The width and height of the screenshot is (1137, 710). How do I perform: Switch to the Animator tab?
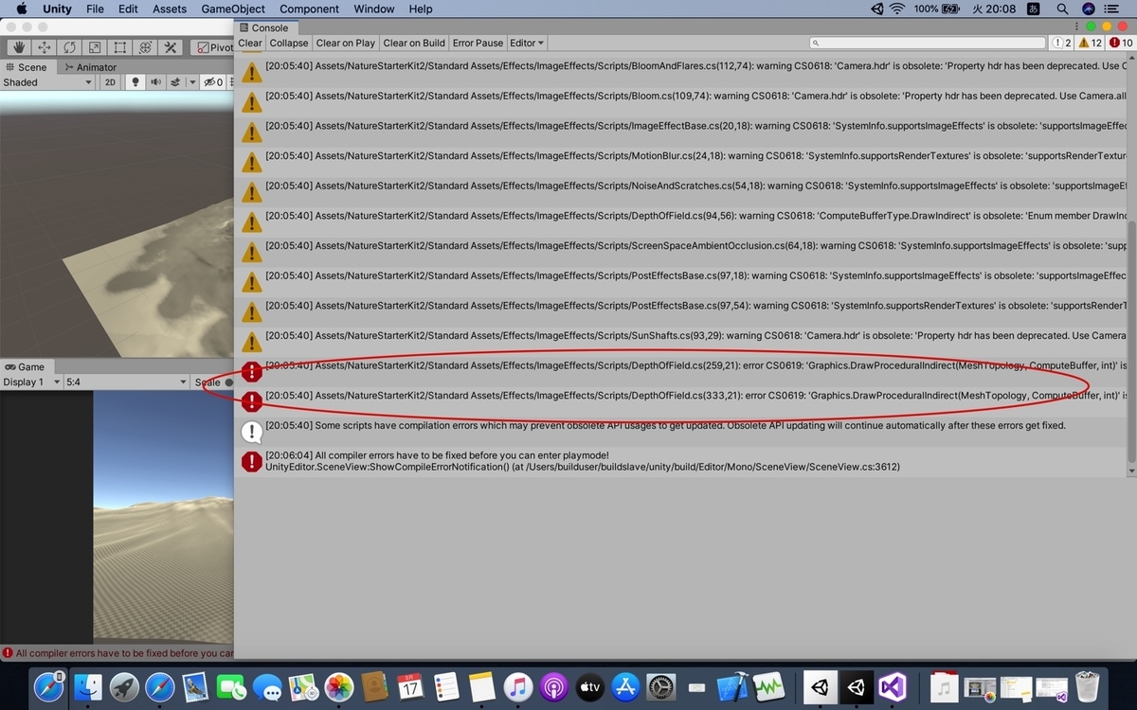click(90, 67)
